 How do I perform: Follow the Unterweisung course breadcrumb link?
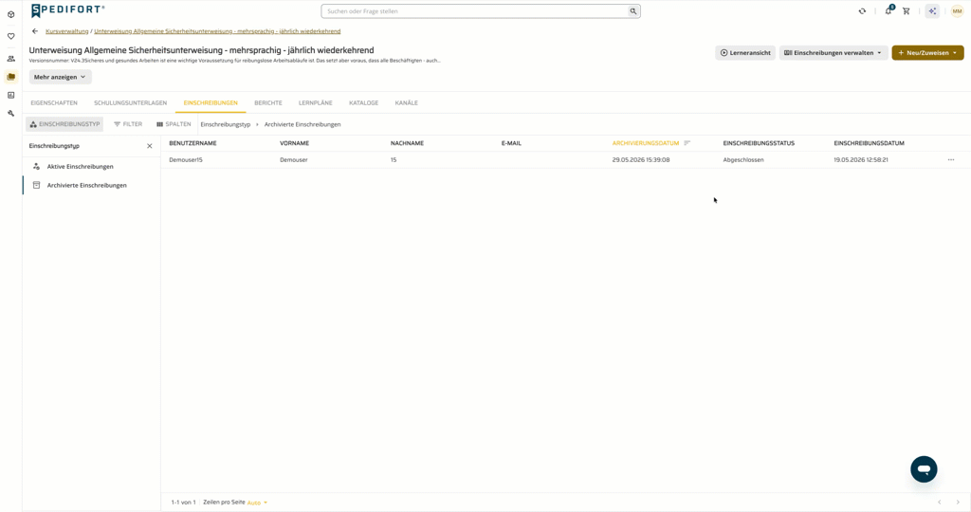click(x=217, y=31)
